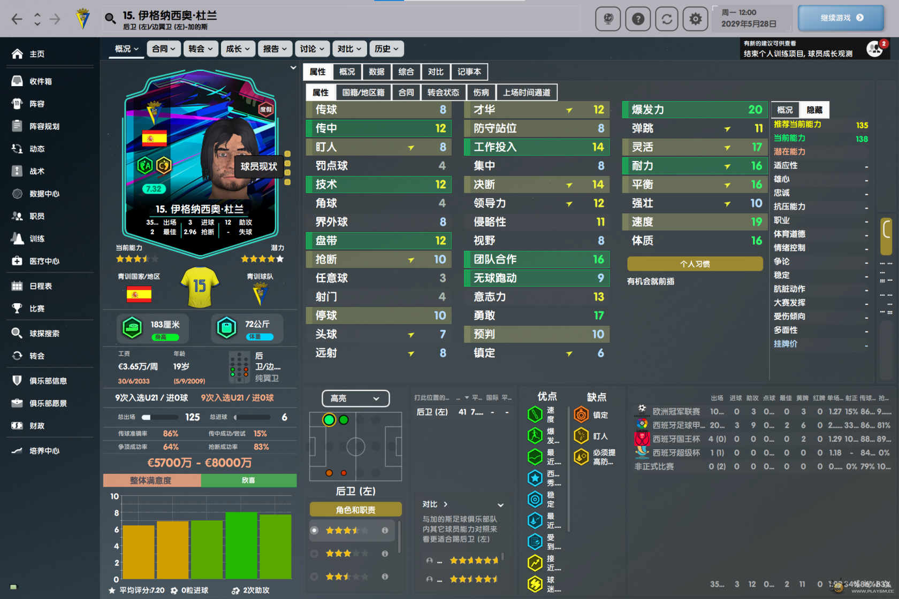
Task: Switch to the 伤病 injuries sub-tab
Action: coord(481,93)
